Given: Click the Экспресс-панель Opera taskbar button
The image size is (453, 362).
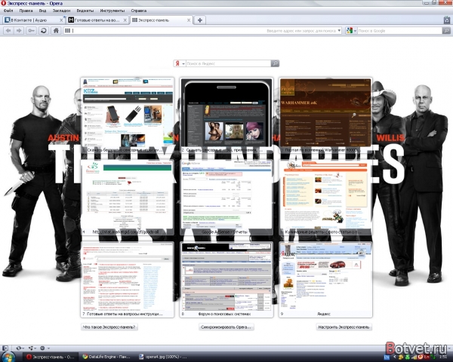Looking at the screenshot, I should 51,357.
